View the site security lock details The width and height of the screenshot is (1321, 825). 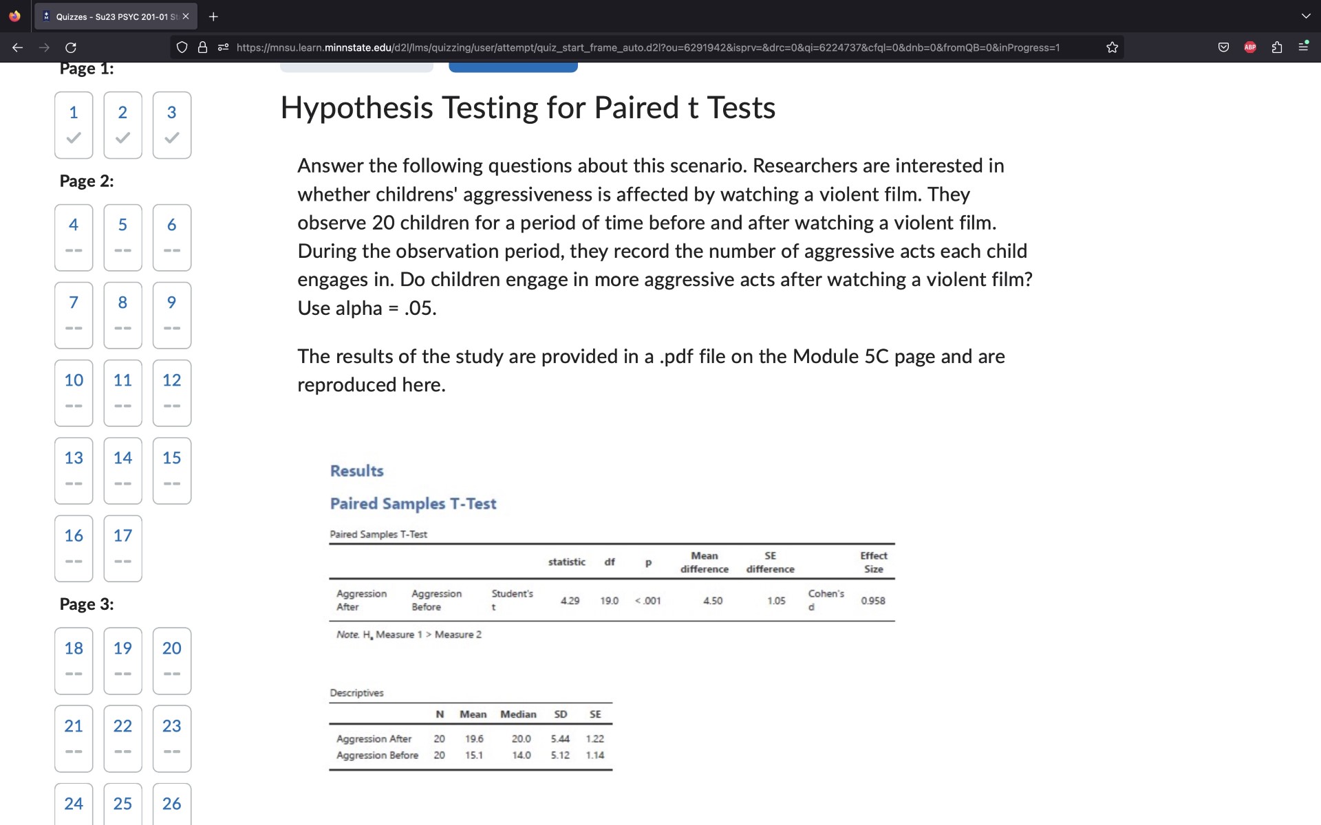coord(202,47)
